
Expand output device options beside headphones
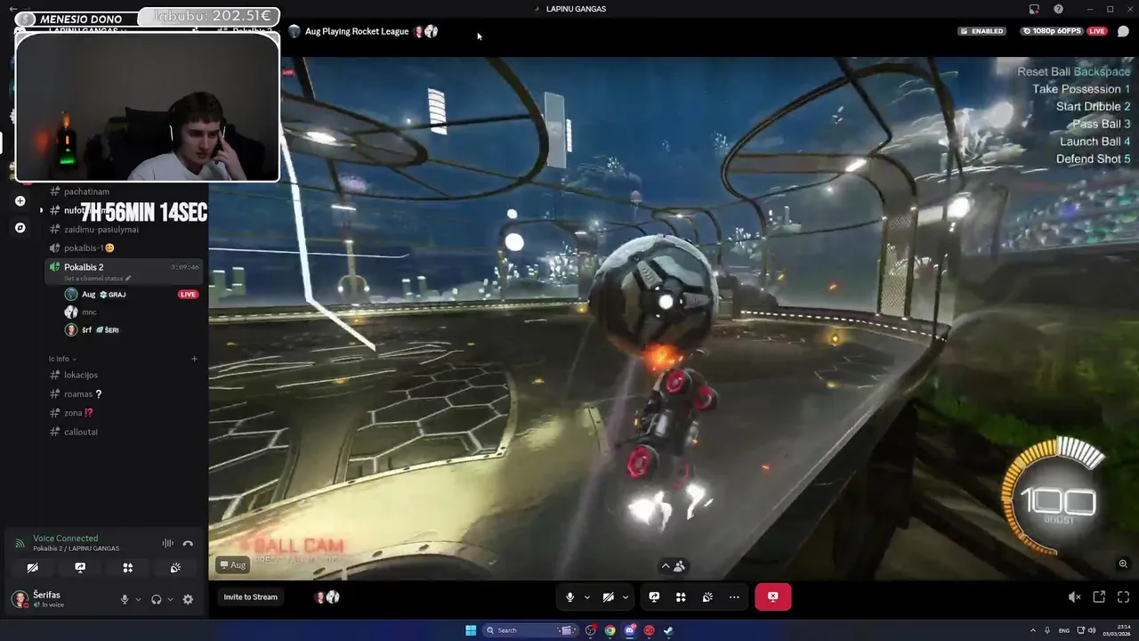click(170, 599)
